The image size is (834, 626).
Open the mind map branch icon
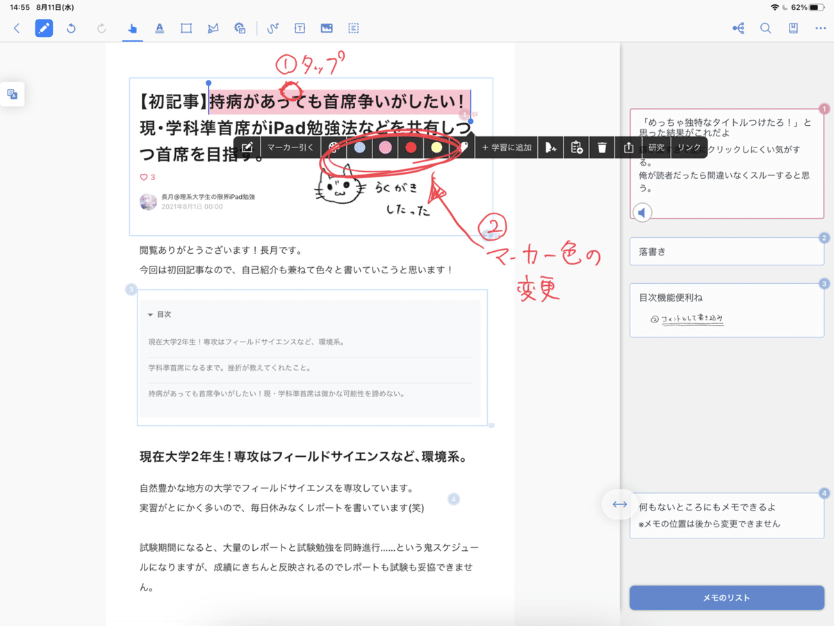[738, 29]
